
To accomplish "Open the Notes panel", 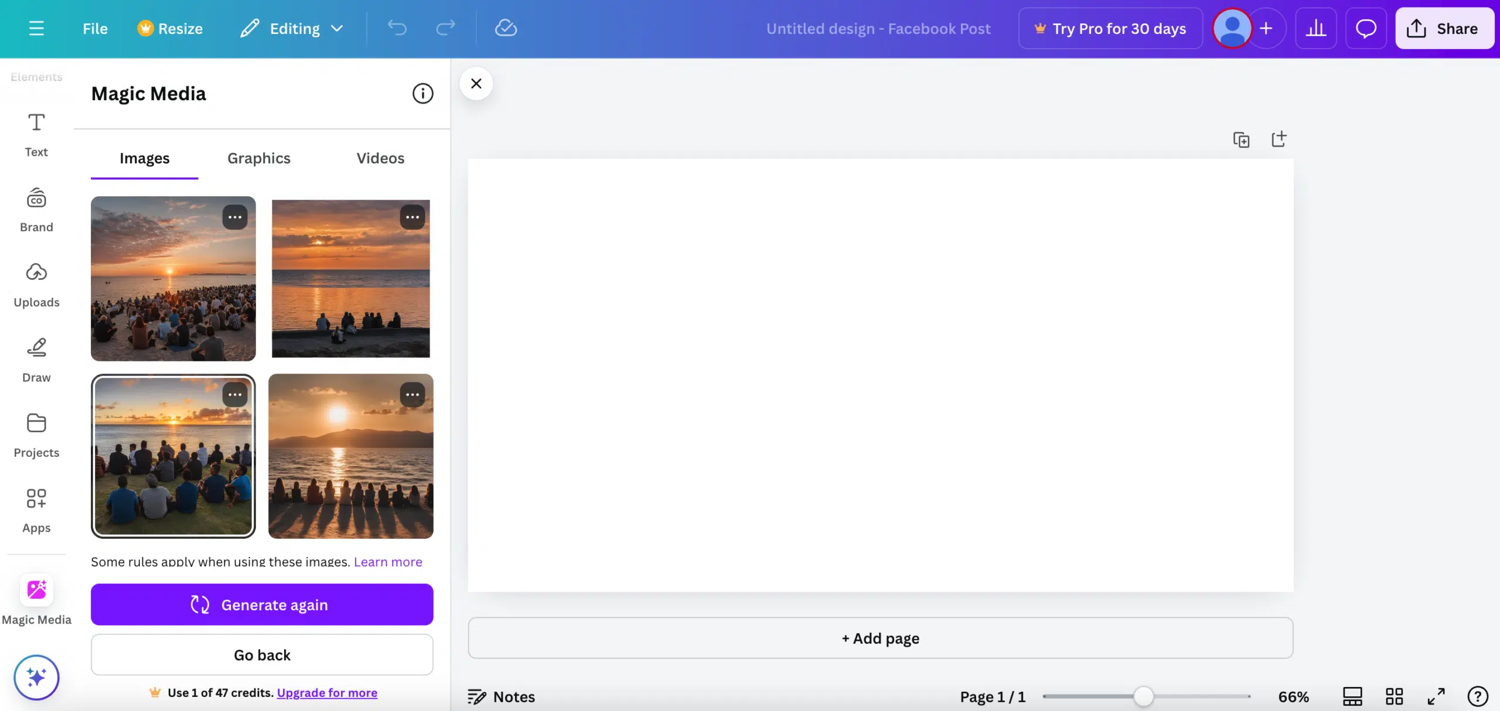I will pos(502,697).
